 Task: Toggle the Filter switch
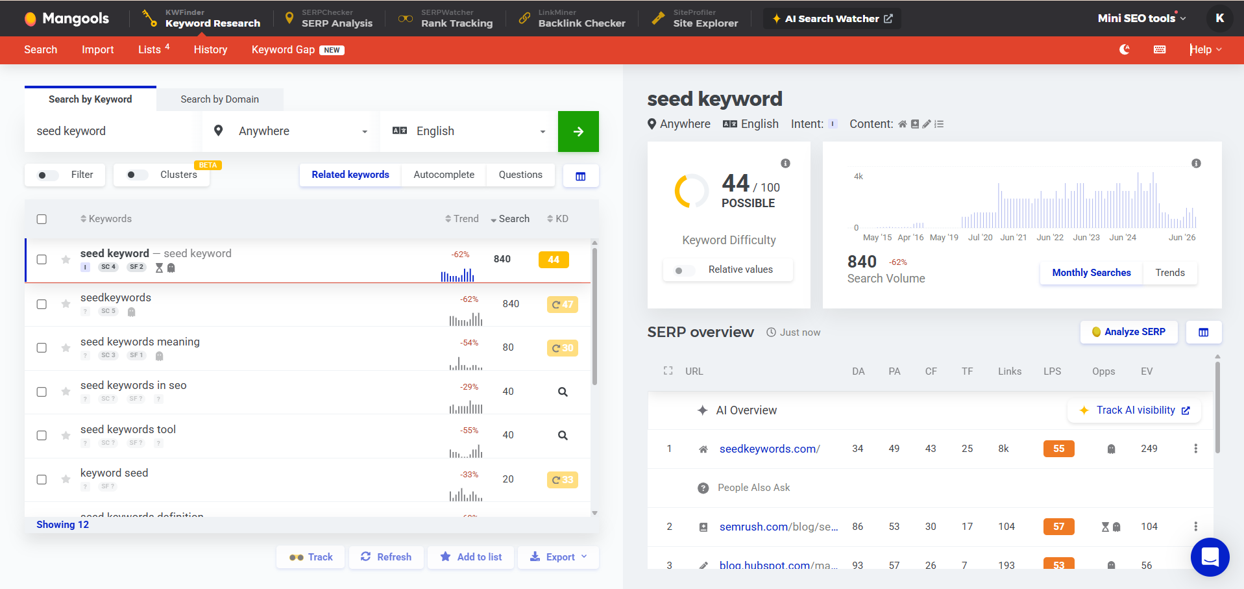click(x=47, y=175)
